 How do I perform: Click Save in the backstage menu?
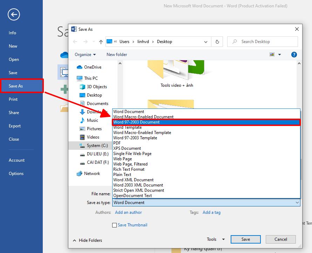tap(13, 73)
